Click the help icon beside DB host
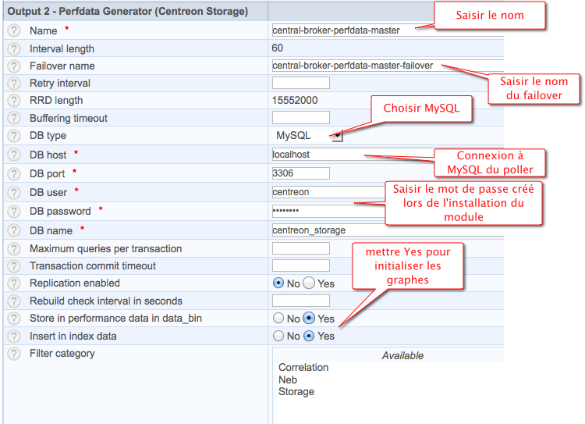Viewport: 585px width, 424px height. point(14,155)
